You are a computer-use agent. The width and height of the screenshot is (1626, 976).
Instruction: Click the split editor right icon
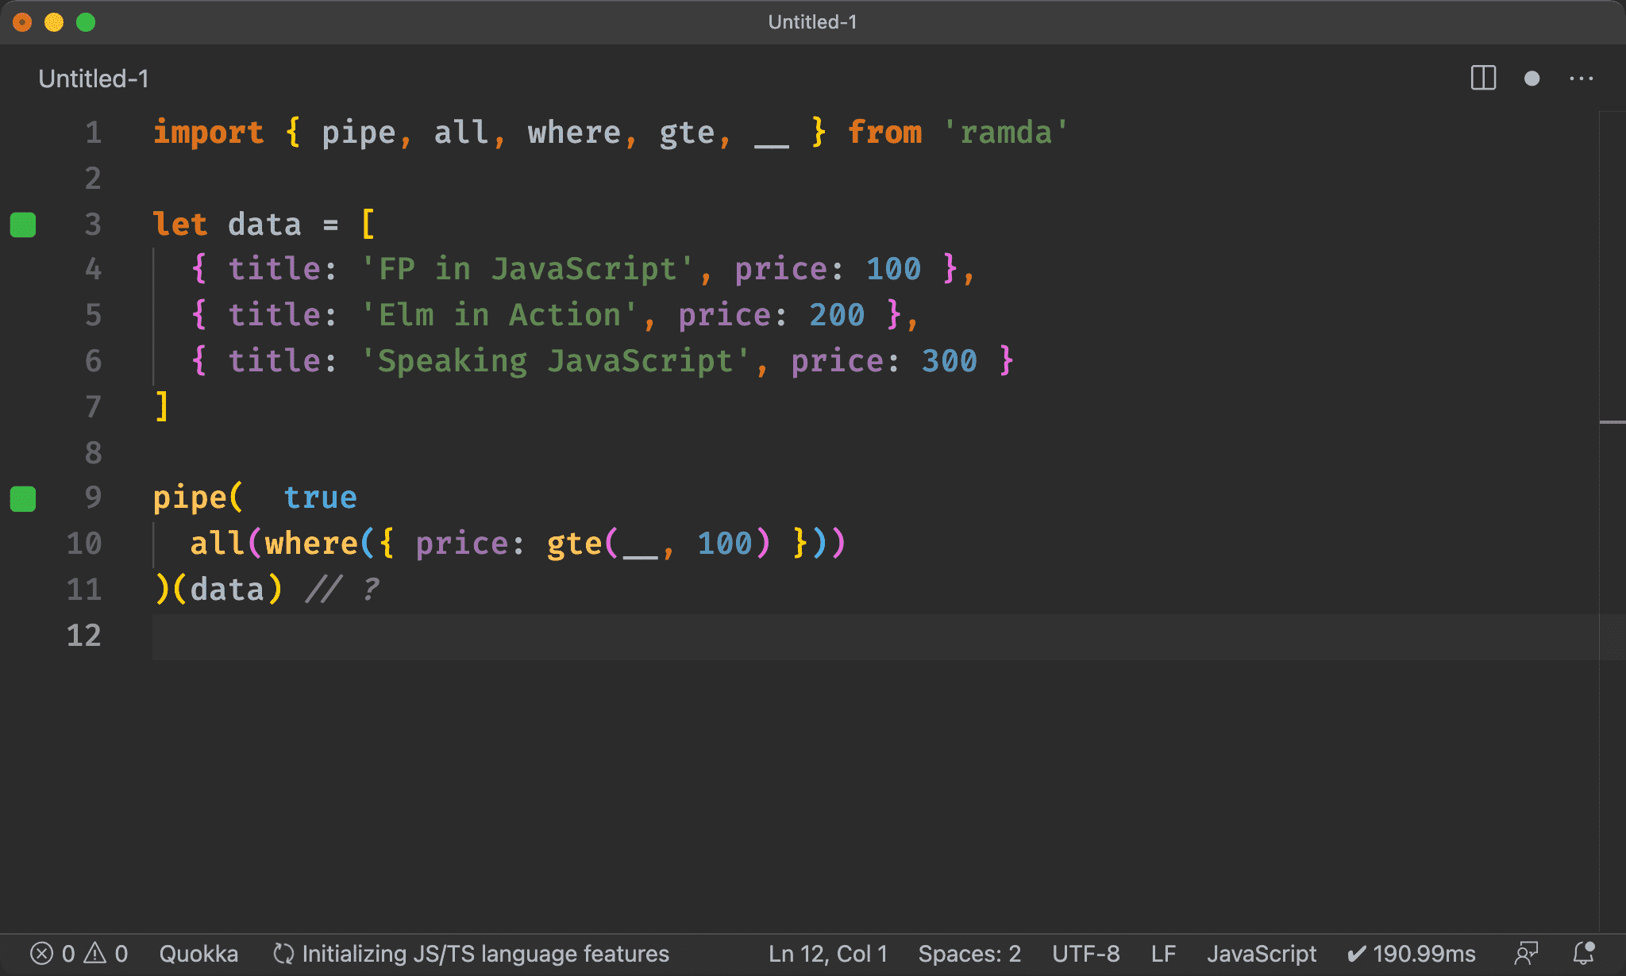(1483, 79)
